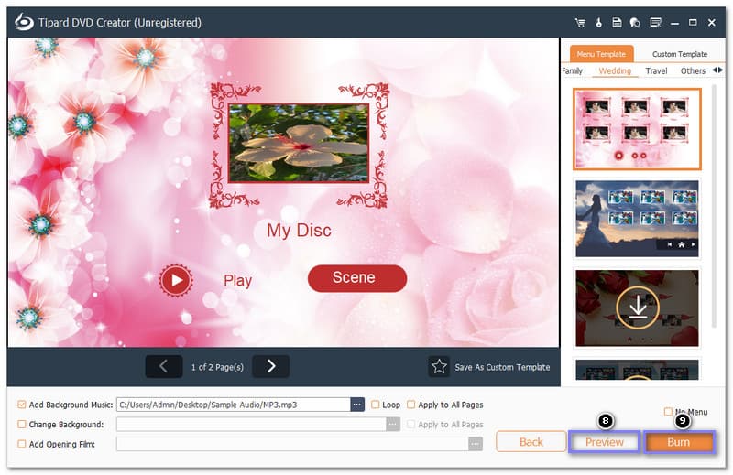The height and width of the screenshot is (475, 733).
Task: Click the save project icon in title bar
Action: point(617,22)
